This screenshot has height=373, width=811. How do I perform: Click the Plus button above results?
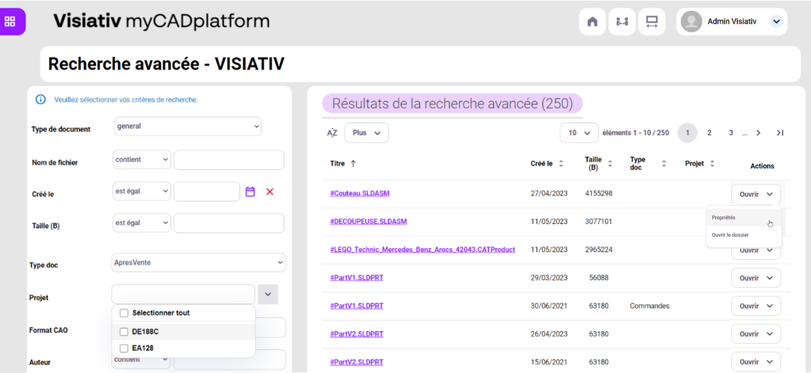click(x=366, y=133)
